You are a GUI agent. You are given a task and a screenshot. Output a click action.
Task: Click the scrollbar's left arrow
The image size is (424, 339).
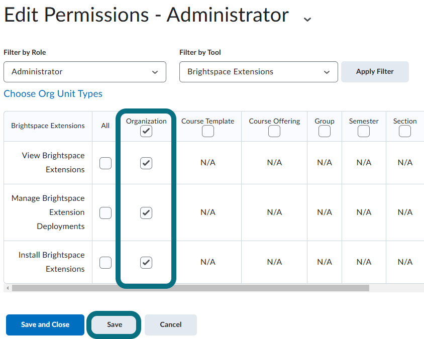click(8, 288)
